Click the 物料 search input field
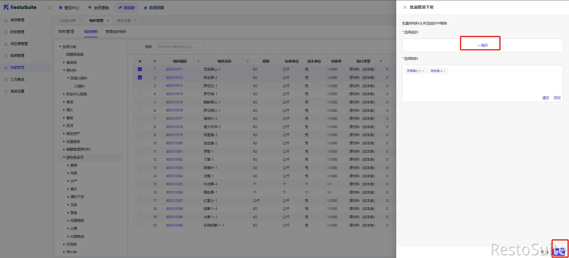This screenshot has height=258, width=569. point(179,47)
